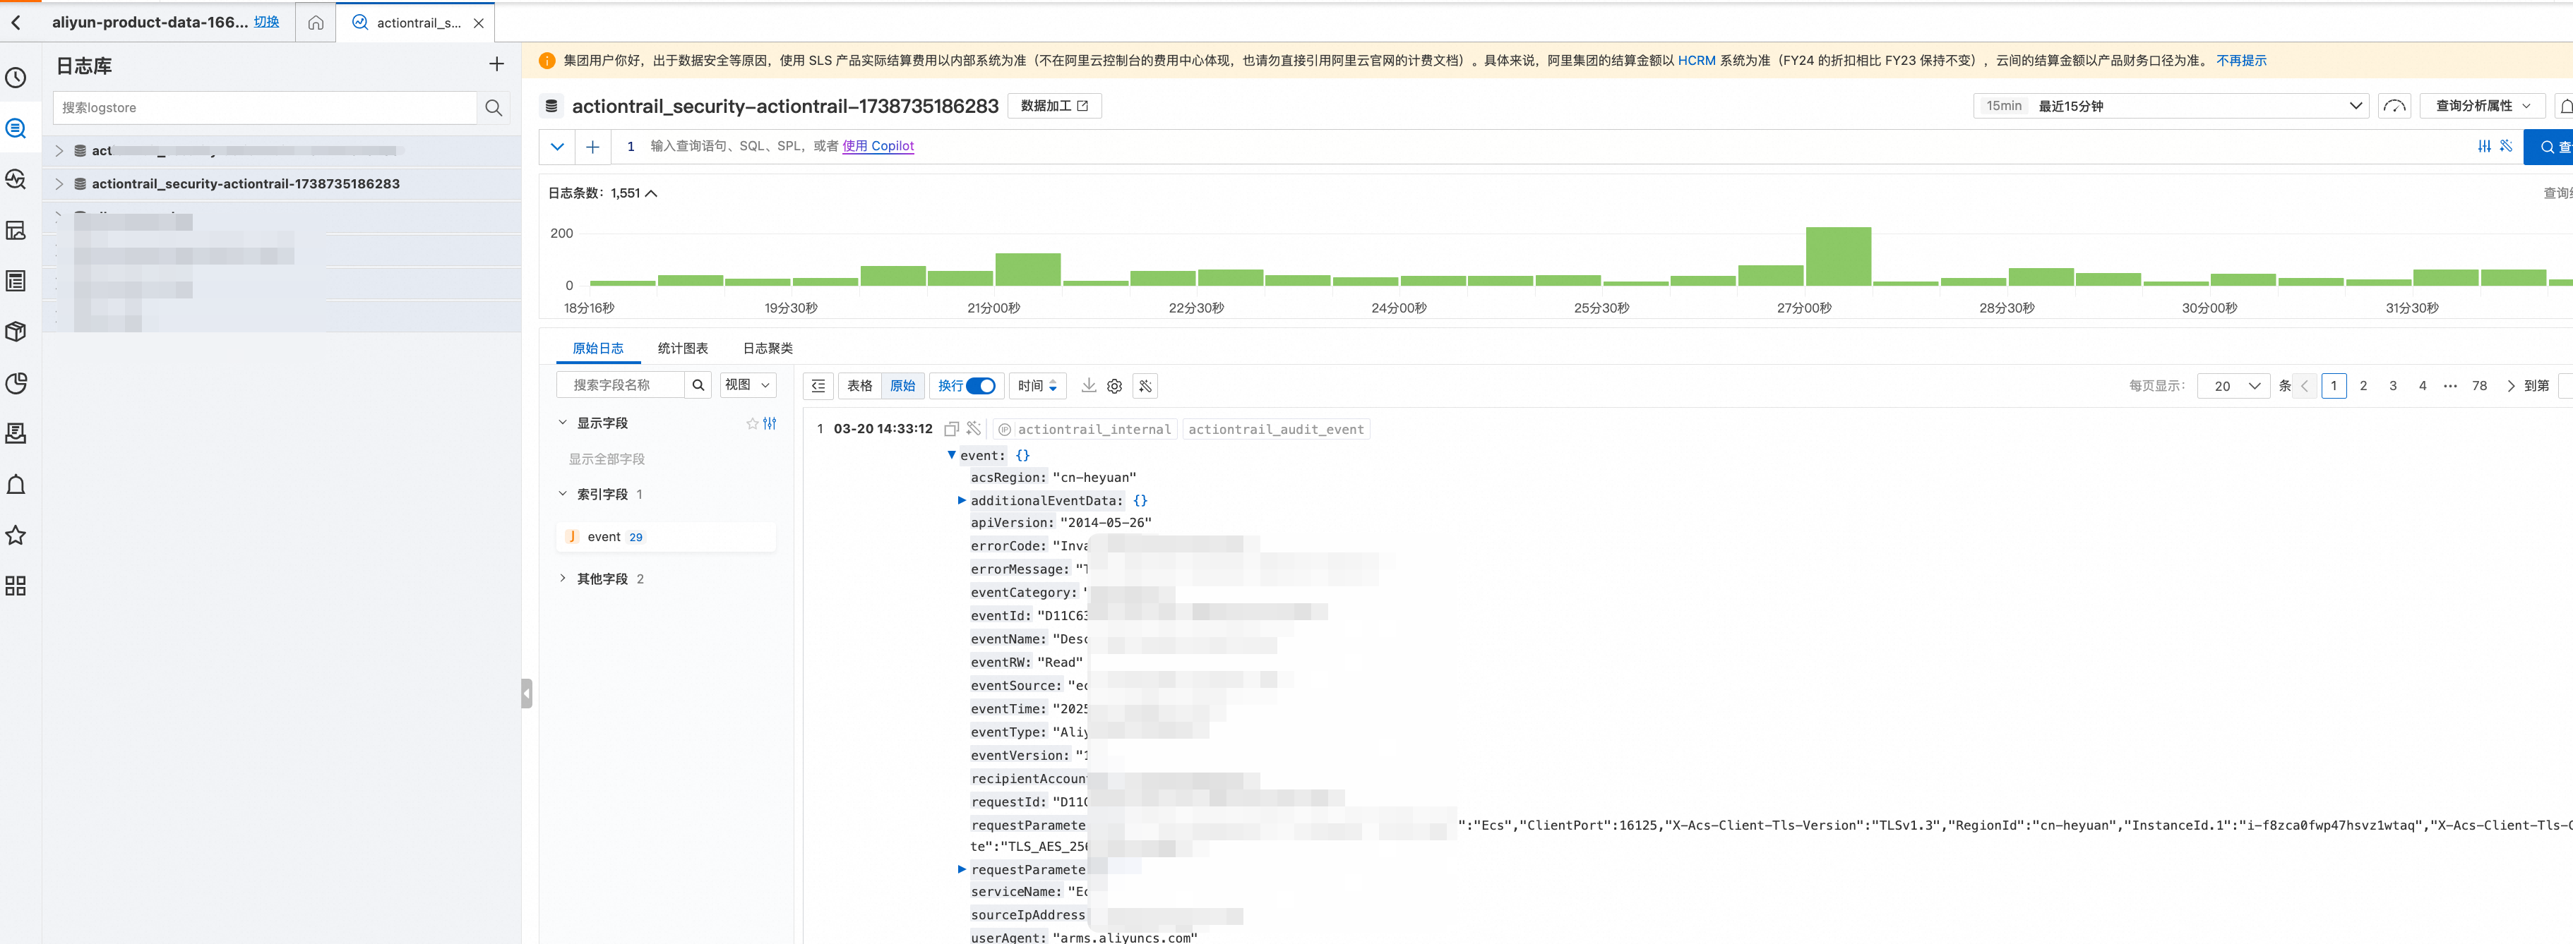Click the logstore search magnifier button

[x=494, y=108]
